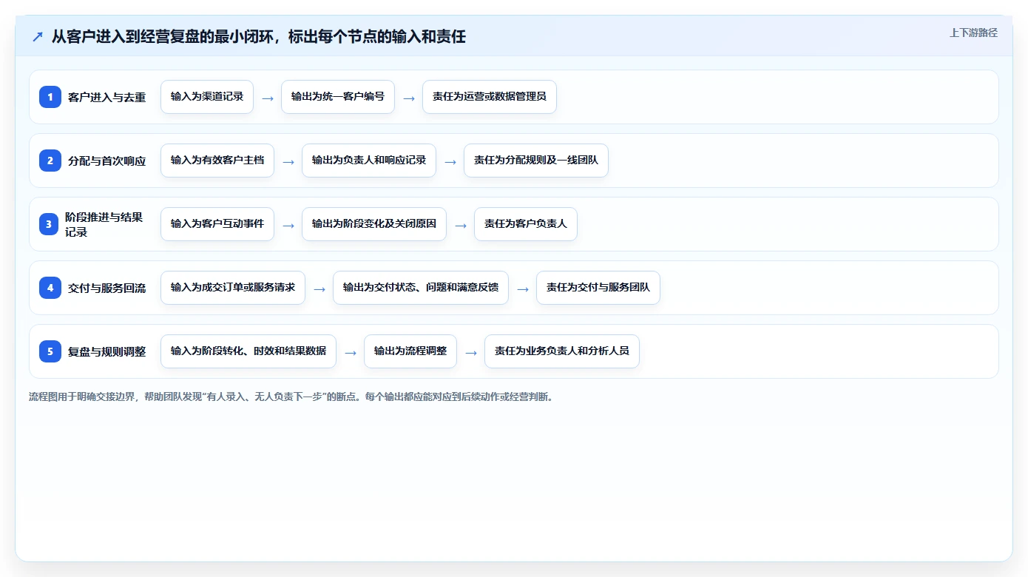1028x577 pixels.
Task: Click arrow after 输入为客户互动事件
Action: pos(288,225)
